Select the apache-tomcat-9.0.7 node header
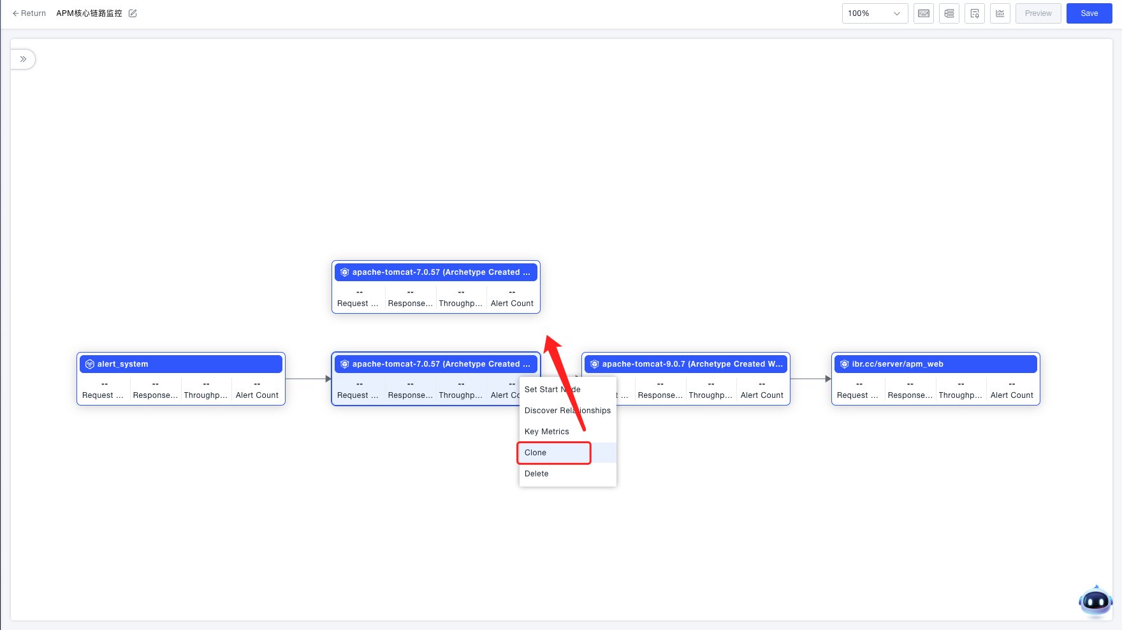The image size is (1122, 630). click(x=692, y=364)
